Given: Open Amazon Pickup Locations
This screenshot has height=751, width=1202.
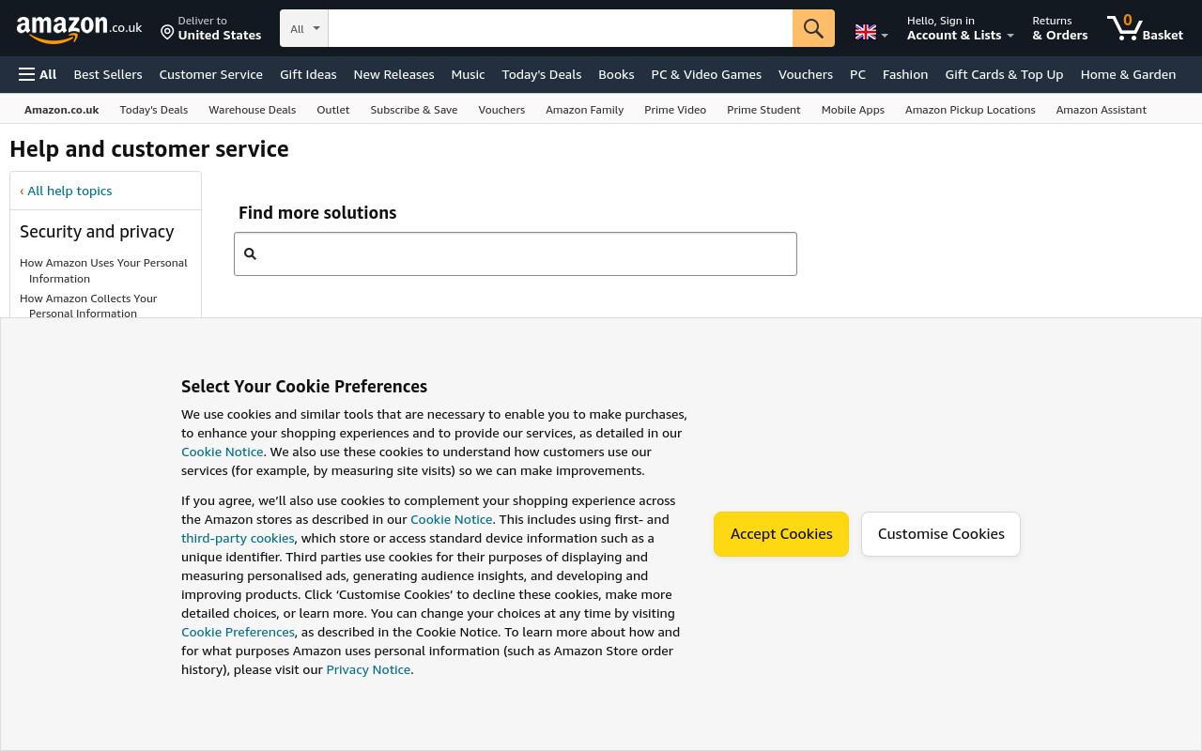Looking at the screenshot, I should 970,110.
